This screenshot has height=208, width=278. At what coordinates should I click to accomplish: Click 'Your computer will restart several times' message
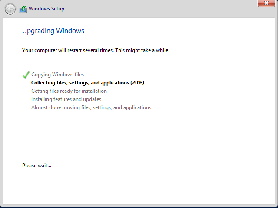(x=96, y=50)
